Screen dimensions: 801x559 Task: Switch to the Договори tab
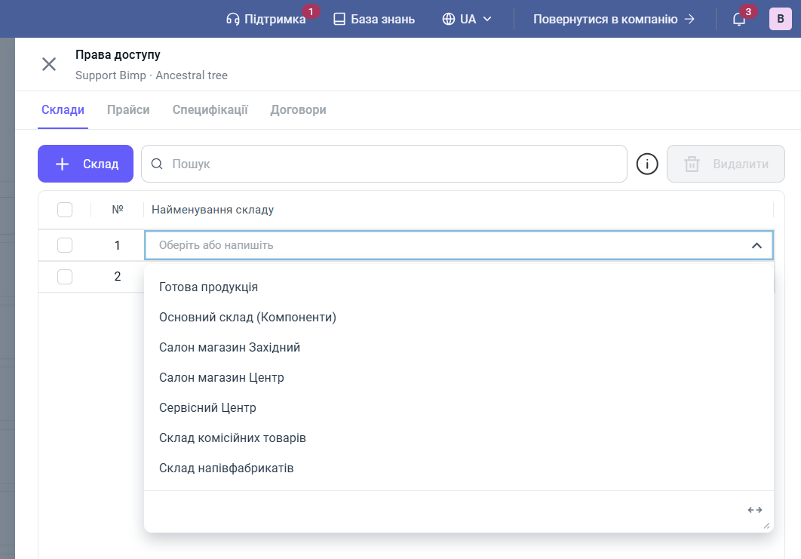point(299,110)
